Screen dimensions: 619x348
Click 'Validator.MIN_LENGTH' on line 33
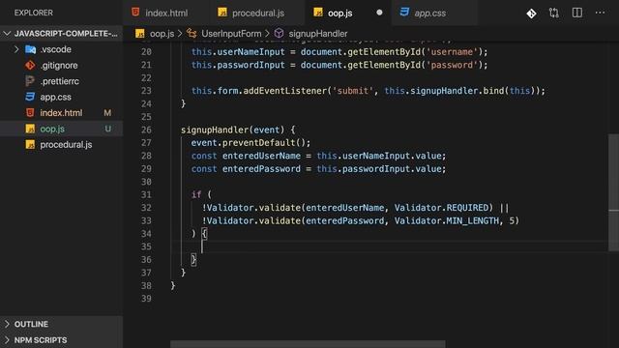coord(447,220)
